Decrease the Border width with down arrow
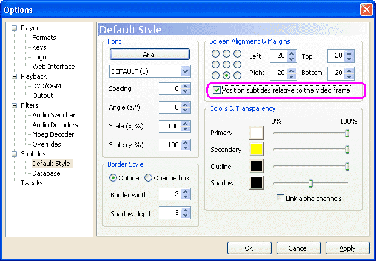 pyautogui.click(x=186, y=197)
